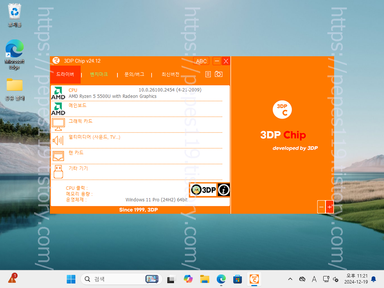Image resolution: width=384 pixels, height=288 pixels.
Task: Select the Microsoft Edge desktop shortcut
Action: point(15,55)
